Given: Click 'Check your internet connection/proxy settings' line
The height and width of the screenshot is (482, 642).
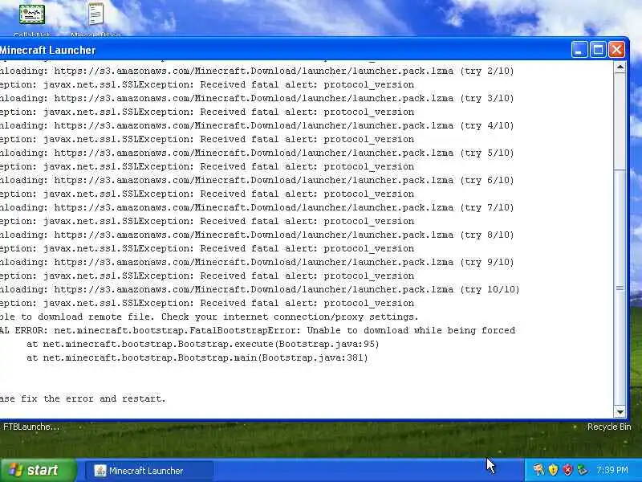Looking at the screenshot, I should [209, 317].
